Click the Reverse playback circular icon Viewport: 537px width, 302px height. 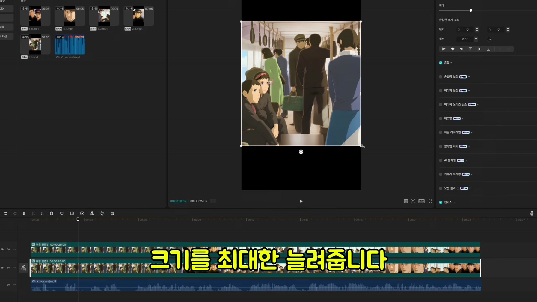tap(82, 214)
